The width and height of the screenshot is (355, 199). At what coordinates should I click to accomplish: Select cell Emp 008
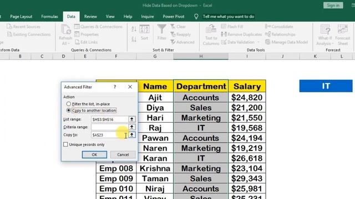pyautogui.click(x=116, y=169)
